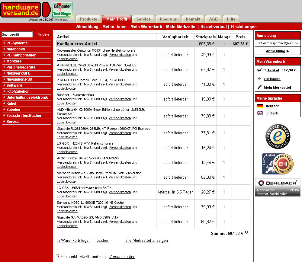Click the UK flag icon

(260, 113)
